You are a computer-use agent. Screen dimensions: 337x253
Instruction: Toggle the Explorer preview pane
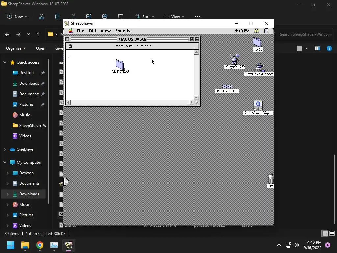tap(318, 48)
